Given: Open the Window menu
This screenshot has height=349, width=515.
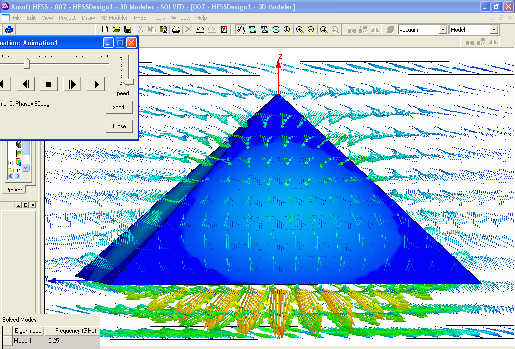Looking at the screenshot, I should (181, 18).
